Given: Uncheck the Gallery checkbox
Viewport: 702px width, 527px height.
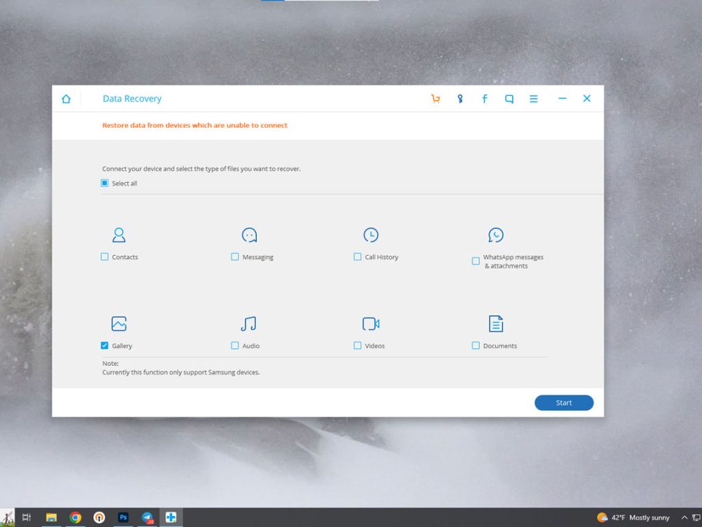Looking at the screenshot, I should pos(105,345).
